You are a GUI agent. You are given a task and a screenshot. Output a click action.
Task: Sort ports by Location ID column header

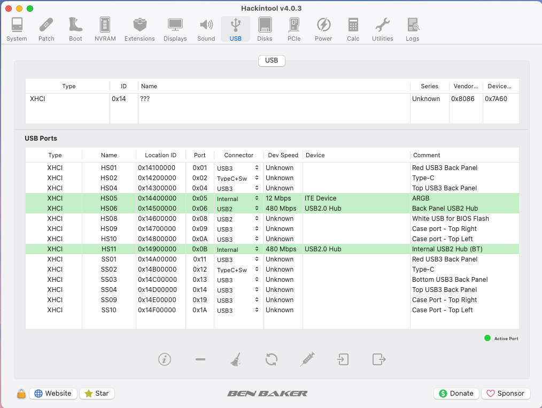pyautogui.click(x=160, y=155)
